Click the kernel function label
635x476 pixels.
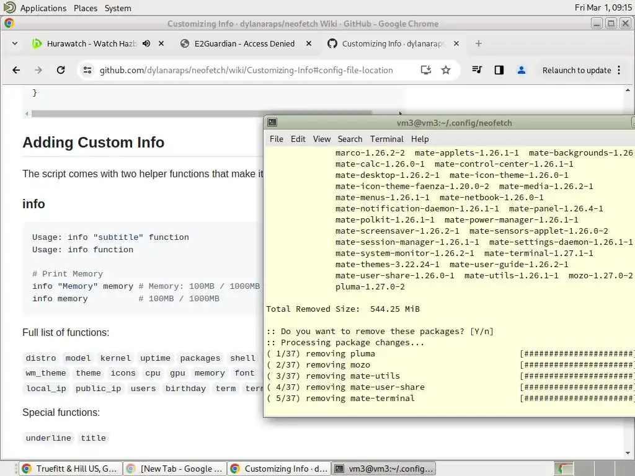tap(115, 358)
